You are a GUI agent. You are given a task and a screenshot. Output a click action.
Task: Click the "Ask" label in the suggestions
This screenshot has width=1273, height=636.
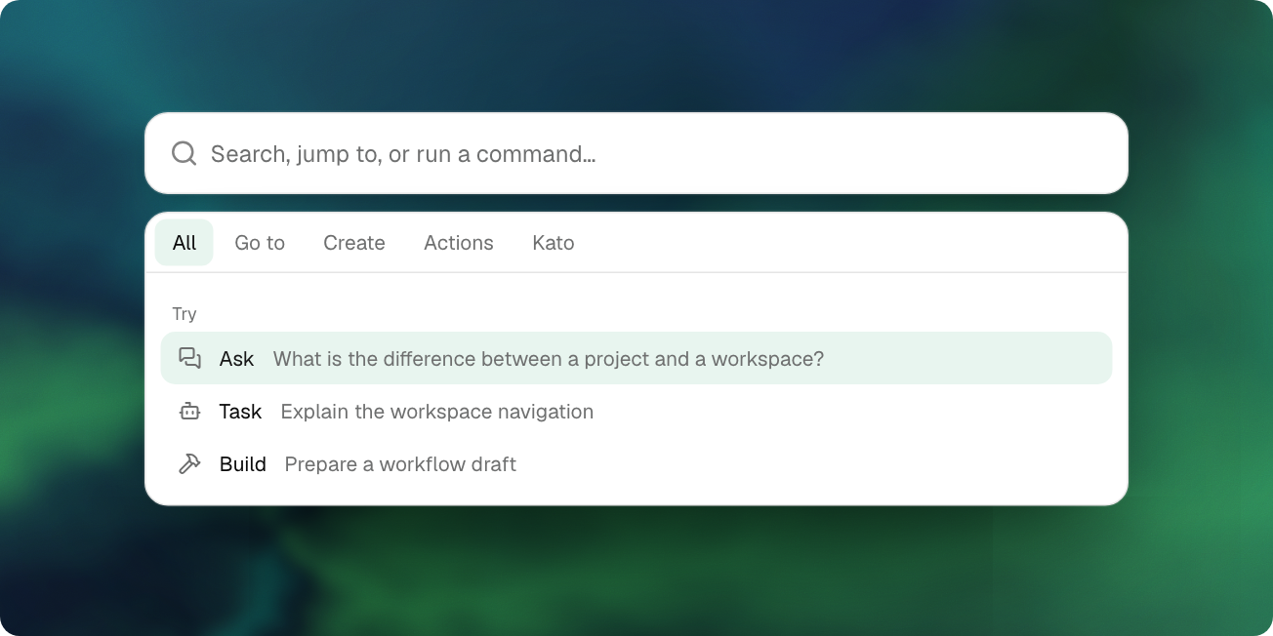coord(236,359)
